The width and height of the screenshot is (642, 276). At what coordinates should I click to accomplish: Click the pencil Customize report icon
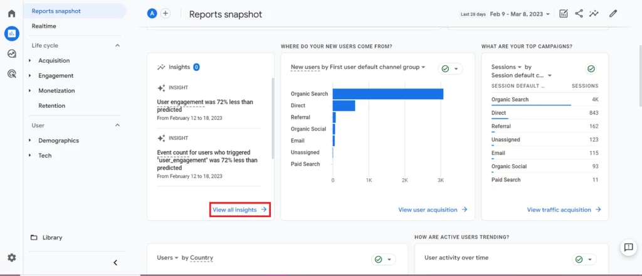click(613, 13)
